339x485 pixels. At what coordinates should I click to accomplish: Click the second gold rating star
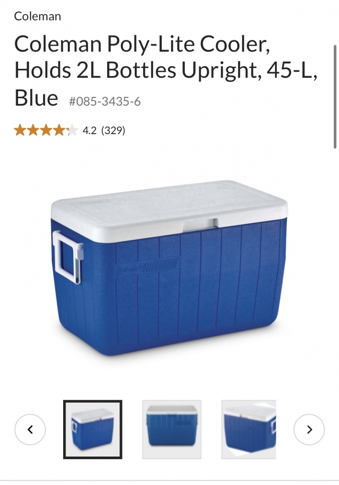[33, 130]
